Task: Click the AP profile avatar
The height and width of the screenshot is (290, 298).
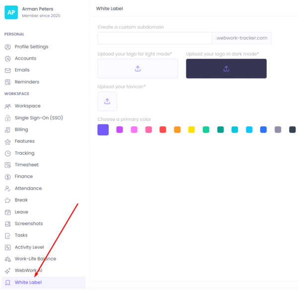Action: click(x=11, y=12)
